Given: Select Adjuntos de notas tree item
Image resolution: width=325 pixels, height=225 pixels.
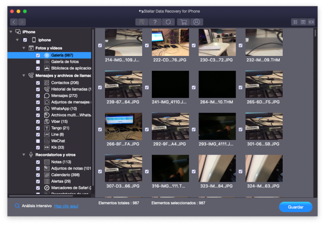Looking at the screenshot, I should click(71, 168).
